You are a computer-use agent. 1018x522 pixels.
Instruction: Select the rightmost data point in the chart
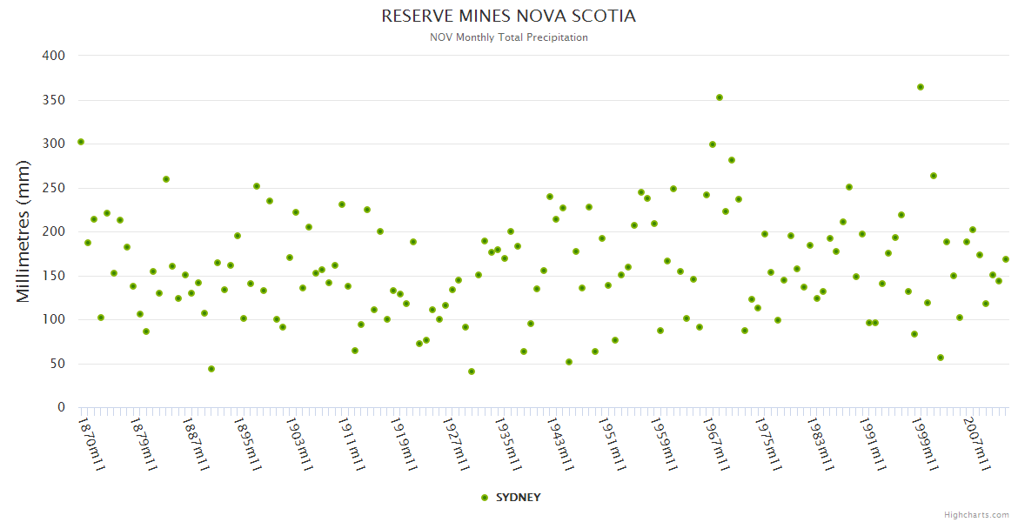(1005, 259)
